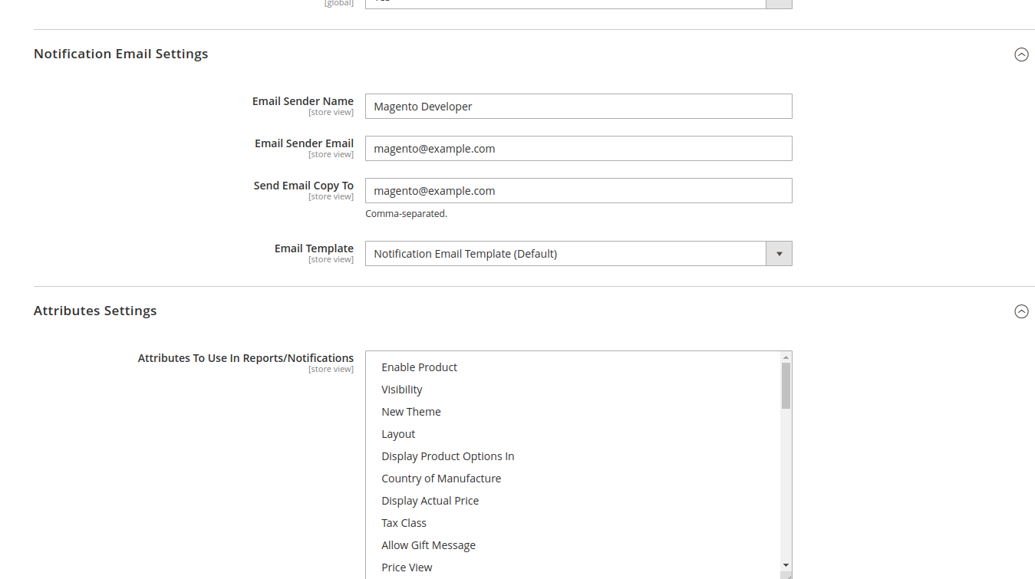Click the Email Sender Email field
This screenshot has width=1035, height=579.
[x=578, y=149]
